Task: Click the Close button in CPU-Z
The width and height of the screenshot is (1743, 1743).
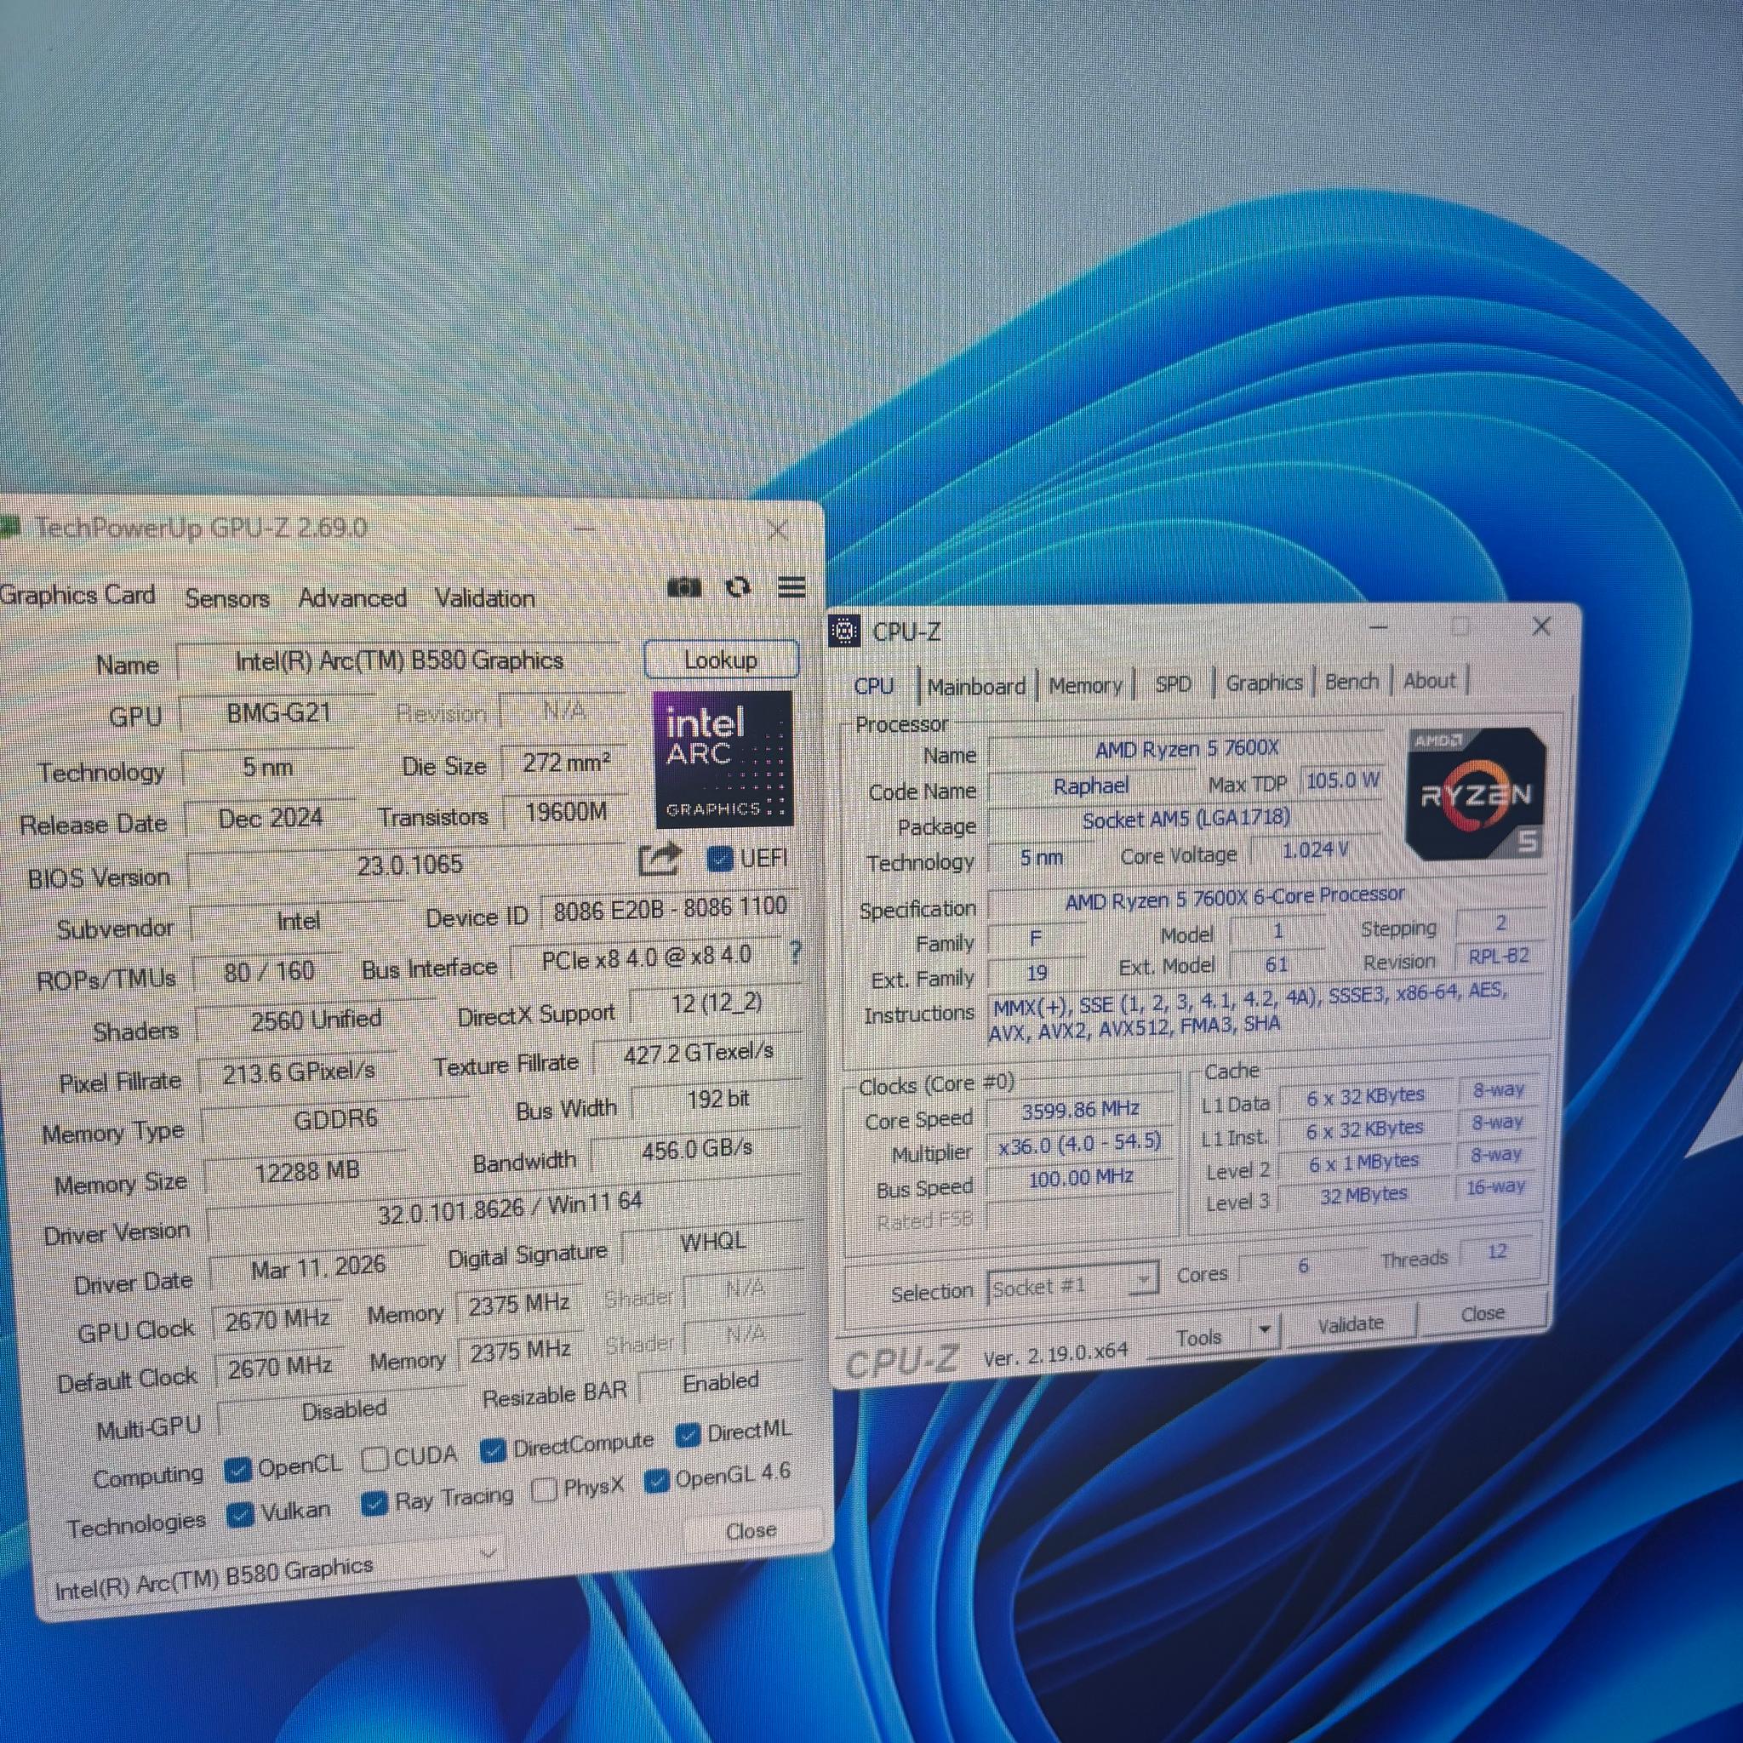Action: pyautogui.click(x=1483, y=1313)
